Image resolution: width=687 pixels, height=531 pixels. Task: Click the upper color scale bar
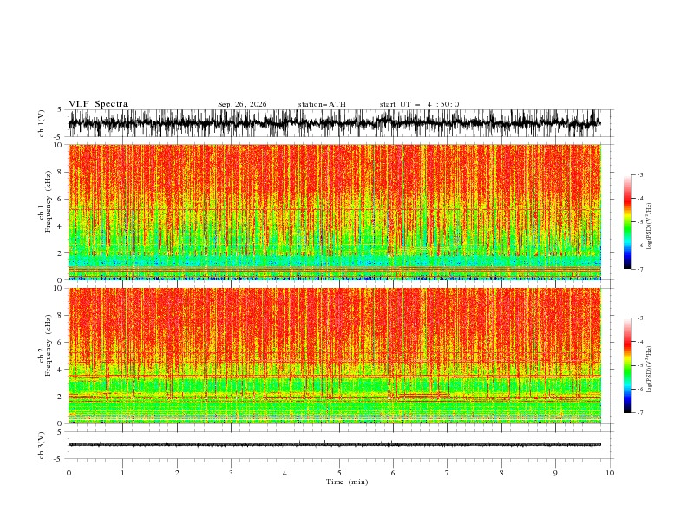627,222
